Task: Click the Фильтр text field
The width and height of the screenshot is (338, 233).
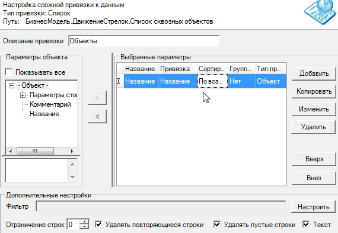Action: (x=161, y=207)
